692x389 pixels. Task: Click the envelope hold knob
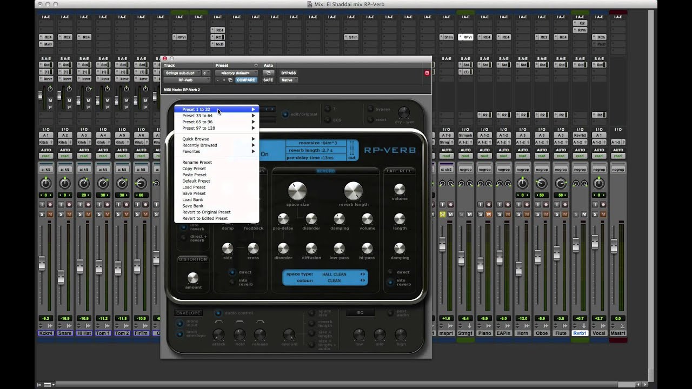tap(239, 334)
